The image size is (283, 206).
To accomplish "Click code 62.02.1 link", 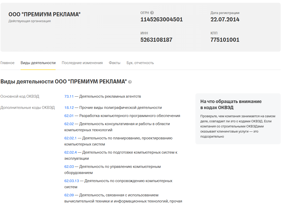I will pyautogui.click(x=70, y=138).
